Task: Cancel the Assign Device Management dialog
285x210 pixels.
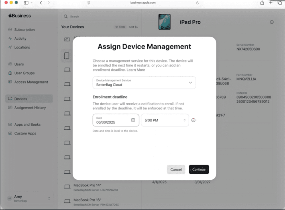Action: pyautogui.click(x=176, y=169)
